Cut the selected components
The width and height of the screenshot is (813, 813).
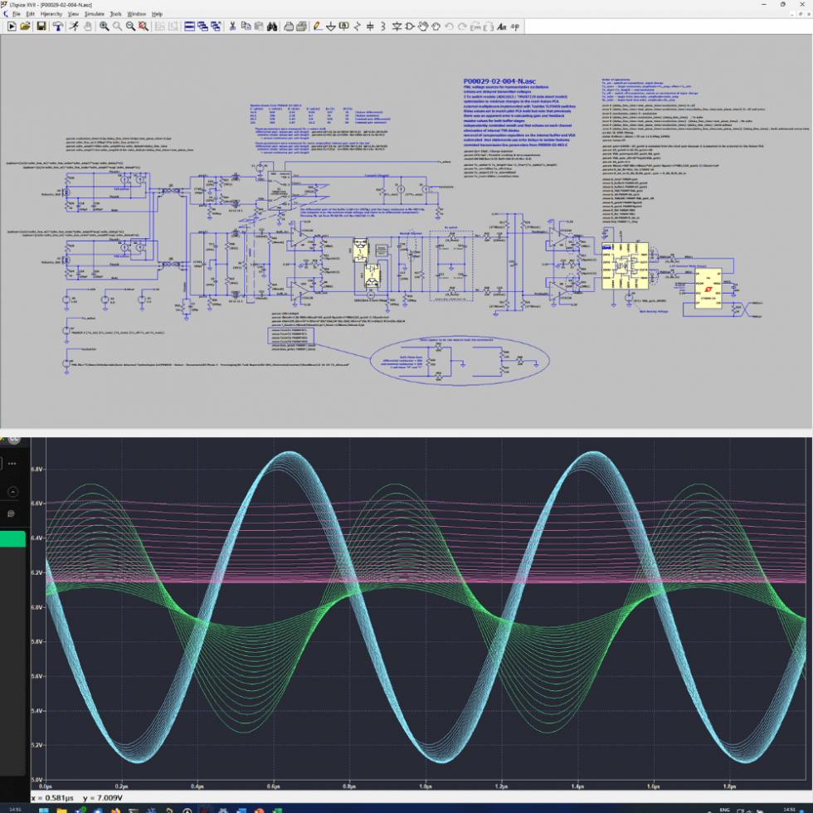point(231,27)
